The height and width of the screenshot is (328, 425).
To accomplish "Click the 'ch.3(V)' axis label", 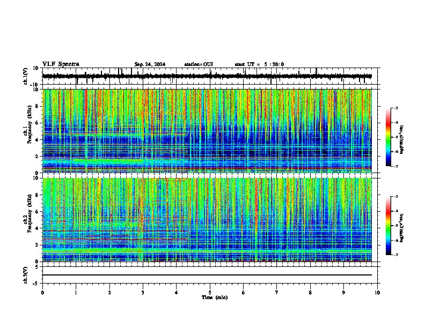I will coord(26,275).
